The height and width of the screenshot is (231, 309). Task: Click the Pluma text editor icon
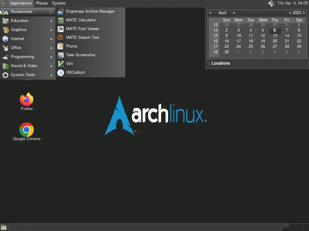(60, 46)
